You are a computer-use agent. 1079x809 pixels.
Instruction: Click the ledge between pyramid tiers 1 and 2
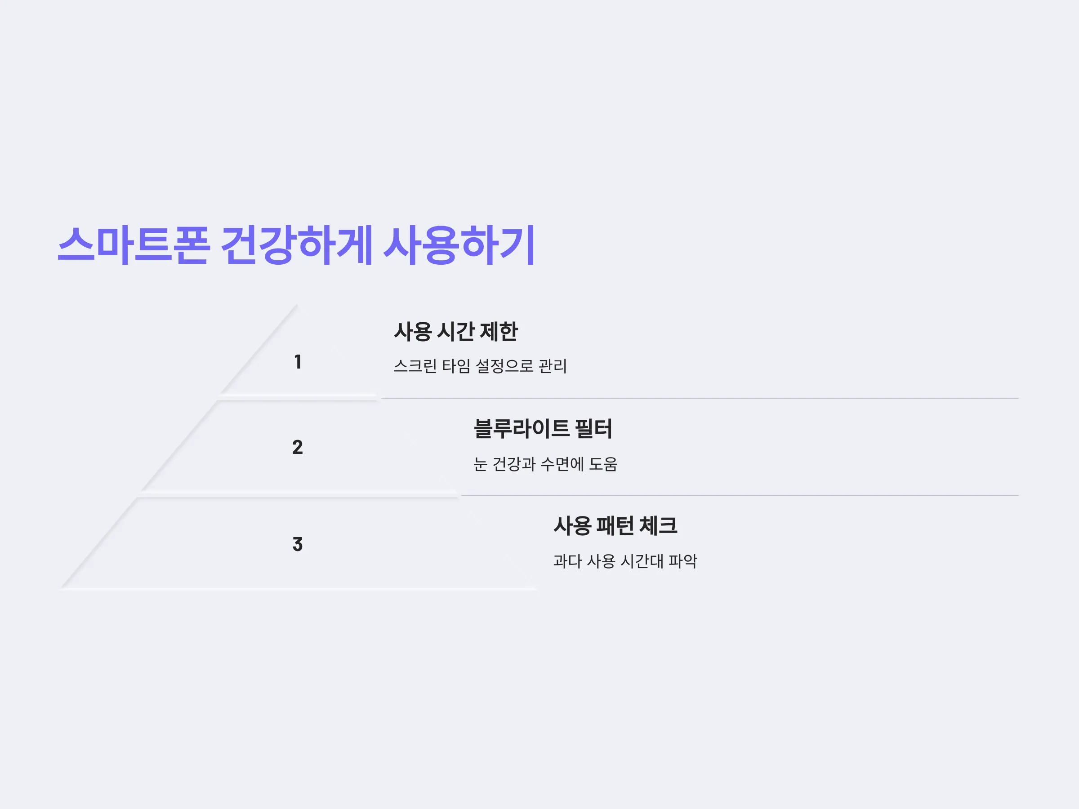pyautogui.click(x=298, y=397)
